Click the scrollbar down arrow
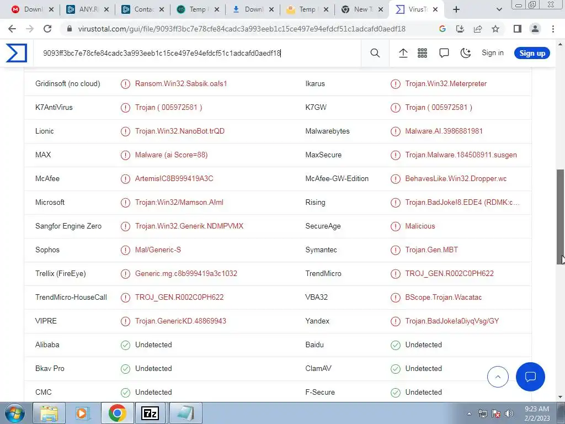This screenshot has width=565, height=424. (561, 397)
